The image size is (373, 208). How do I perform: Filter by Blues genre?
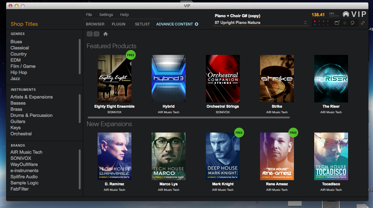point(16,42)
